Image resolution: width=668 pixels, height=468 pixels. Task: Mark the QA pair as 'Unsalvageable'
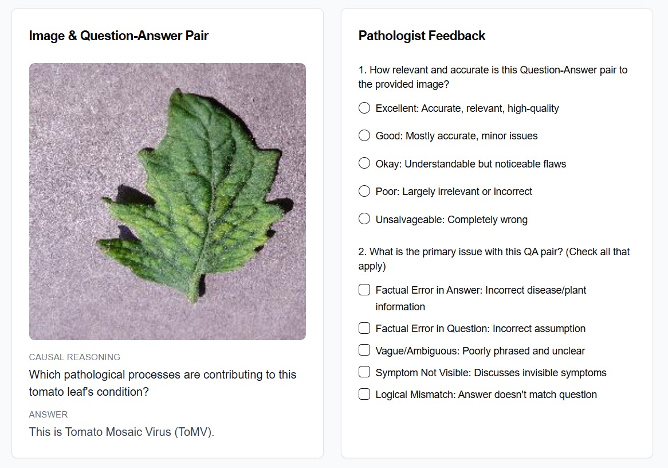[364, 219]
